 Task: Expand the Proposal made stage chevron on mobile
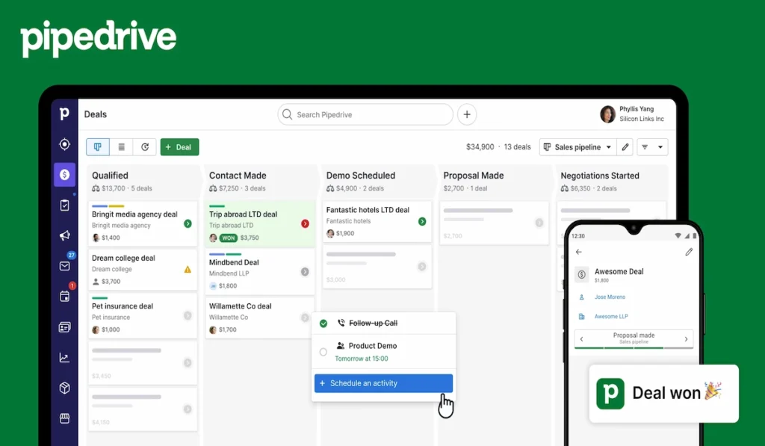point(686,338)
